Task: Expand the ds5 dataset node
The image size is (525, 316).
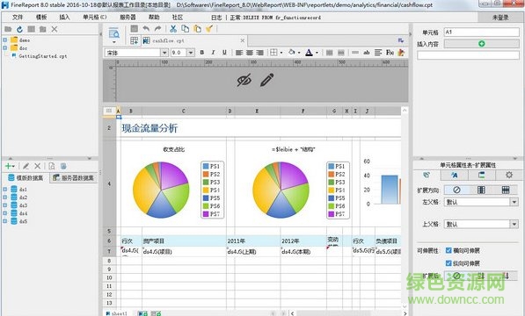Action: coord(4,221)
